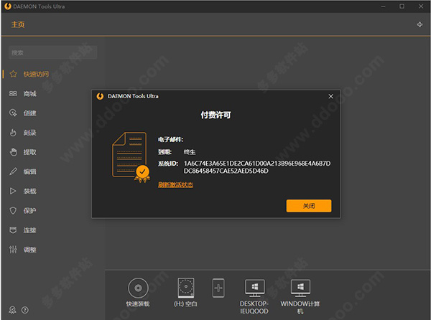
Task: Click the add mobile device icon
Action: pyautogui.click(x=218, y=288)
